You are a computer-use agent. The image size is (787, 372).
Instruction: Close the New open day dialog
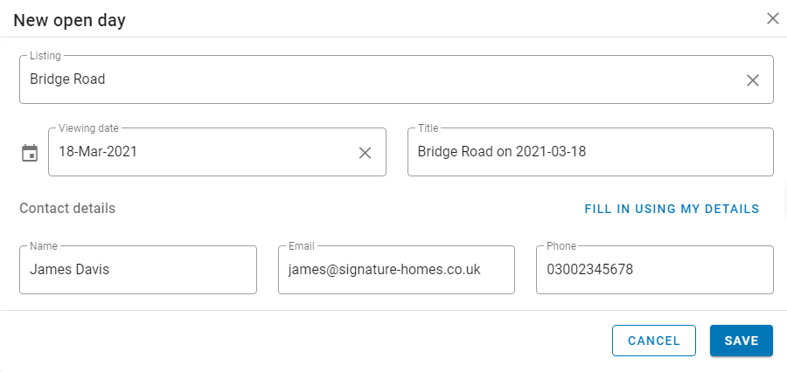tap(772, 19)
